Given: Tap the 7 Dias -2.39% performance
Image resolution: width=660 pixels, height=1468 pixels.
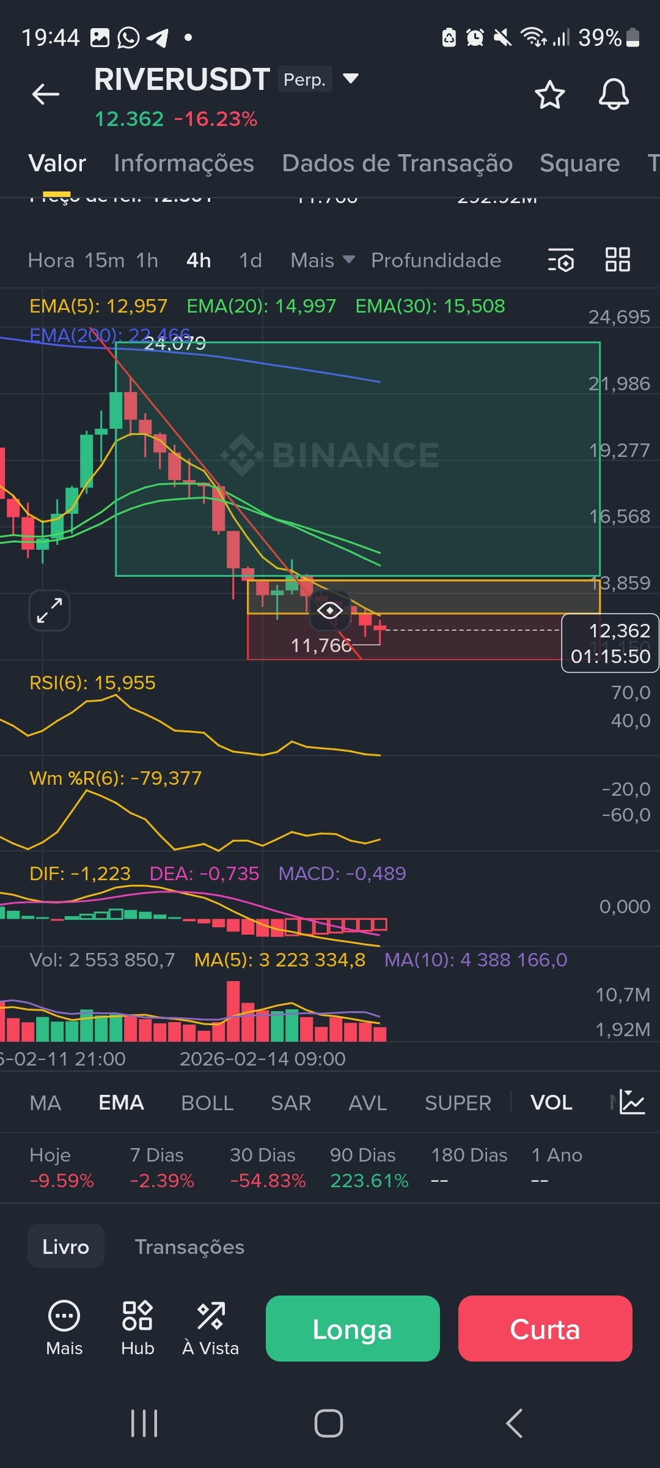Looking at the screenshot, I should tap(162, 1168).
